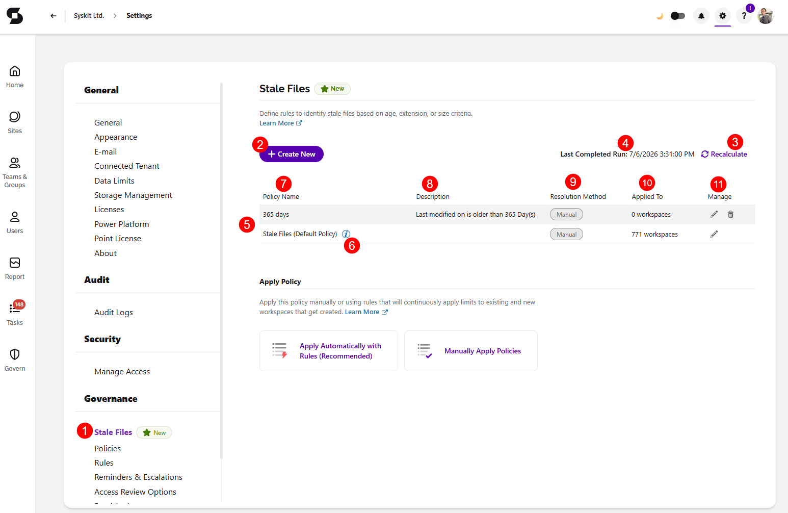Open the settings gear icon in header

[723, 16]
